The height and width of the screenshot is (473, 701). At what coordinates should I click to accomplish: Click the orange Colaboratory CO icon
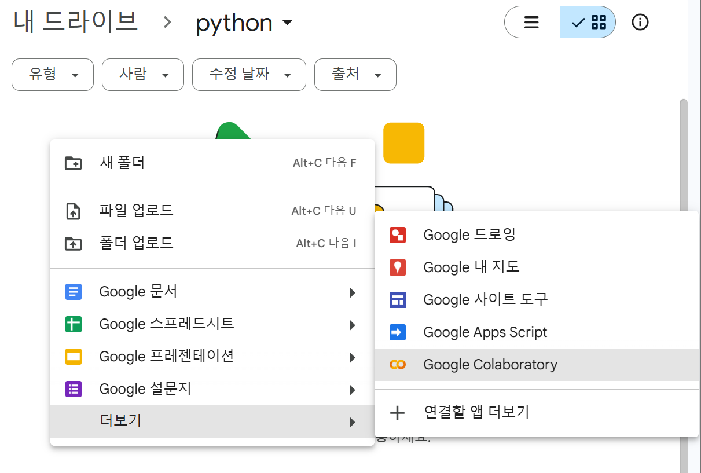(x=398, y=364)
